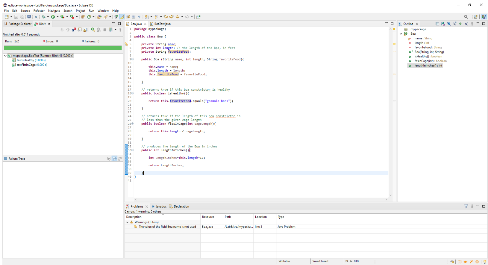Viewport: 488px width, 265px height.
Task: Sort Problems by Resource column header
Action: click(212, 217)
